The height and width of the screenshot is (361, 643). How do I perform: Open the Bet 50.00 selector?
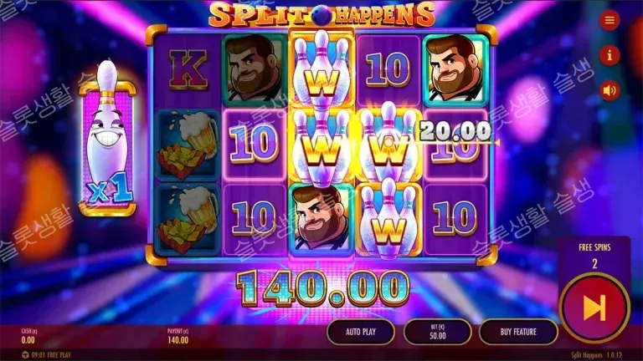tap(438, 332)
